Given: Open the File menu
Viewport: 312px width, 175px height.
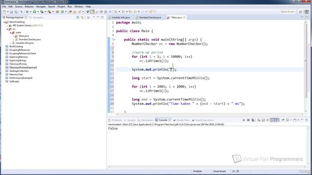Looking at the screenshot, I should [x=4, y=6].
